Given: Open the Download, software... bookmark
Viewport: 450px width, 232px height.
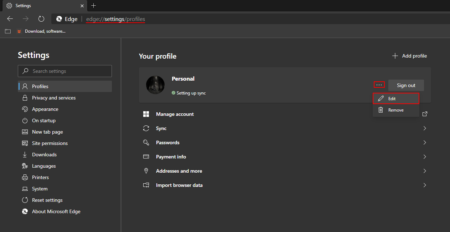Looking at the screenshot, I should (x=41, y=31).
